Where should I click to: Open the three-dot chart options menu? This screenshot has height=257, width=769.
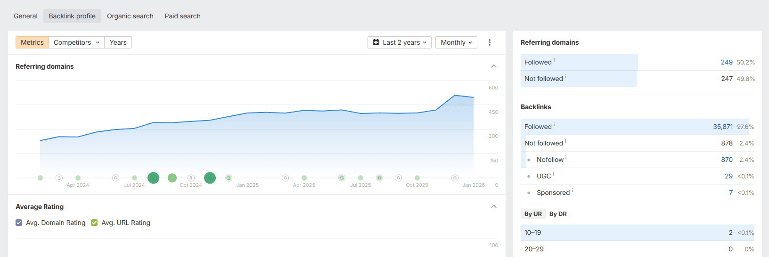[490, 42]
